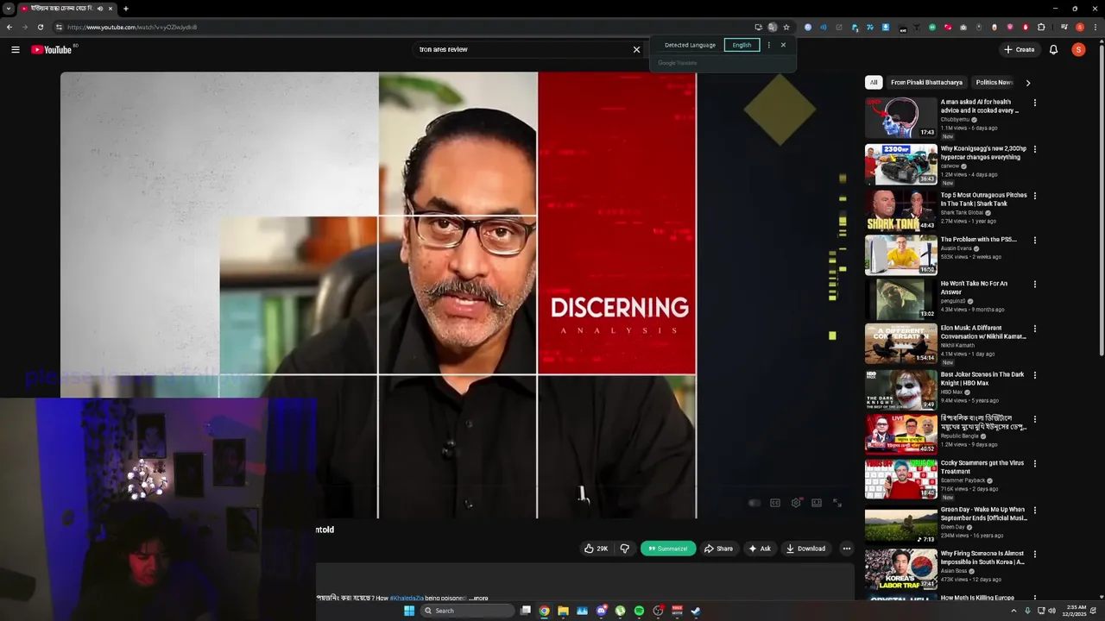Open the account avatar menu on YouTube
This screenshot has height=621, width=1105.
point(1078,50)
